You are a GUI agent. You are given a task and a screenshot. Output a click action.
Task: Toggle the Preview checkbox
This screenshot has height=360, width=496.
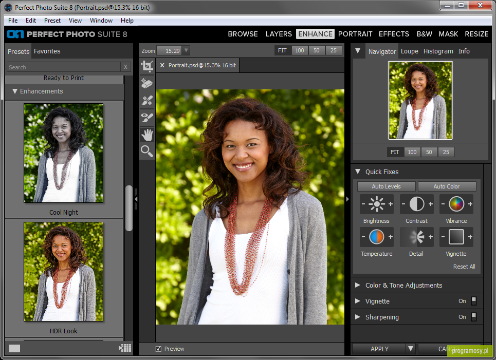[158, 349]
